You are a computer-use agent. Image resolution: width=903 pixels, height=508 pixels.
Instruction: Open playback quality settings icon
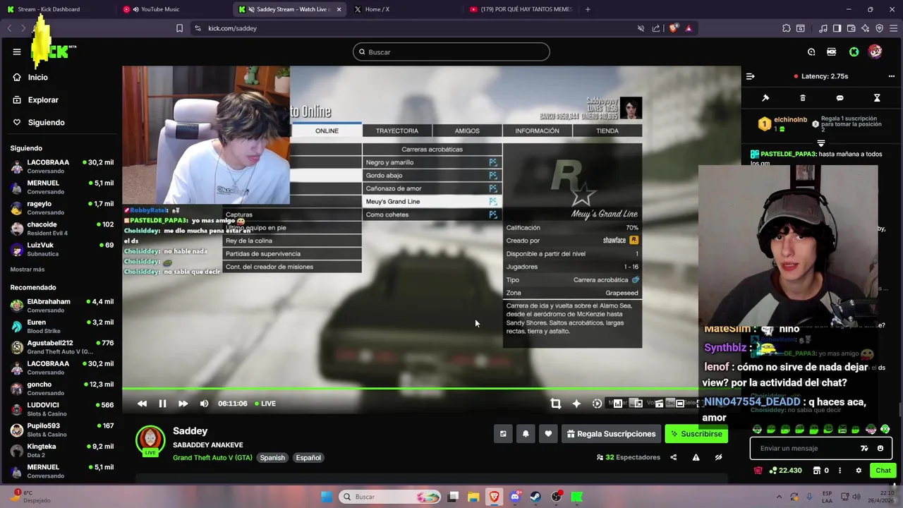(597, 404)
